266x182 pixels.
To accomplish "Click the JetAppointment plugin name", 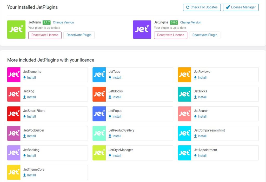I will [x=205, y=150].
